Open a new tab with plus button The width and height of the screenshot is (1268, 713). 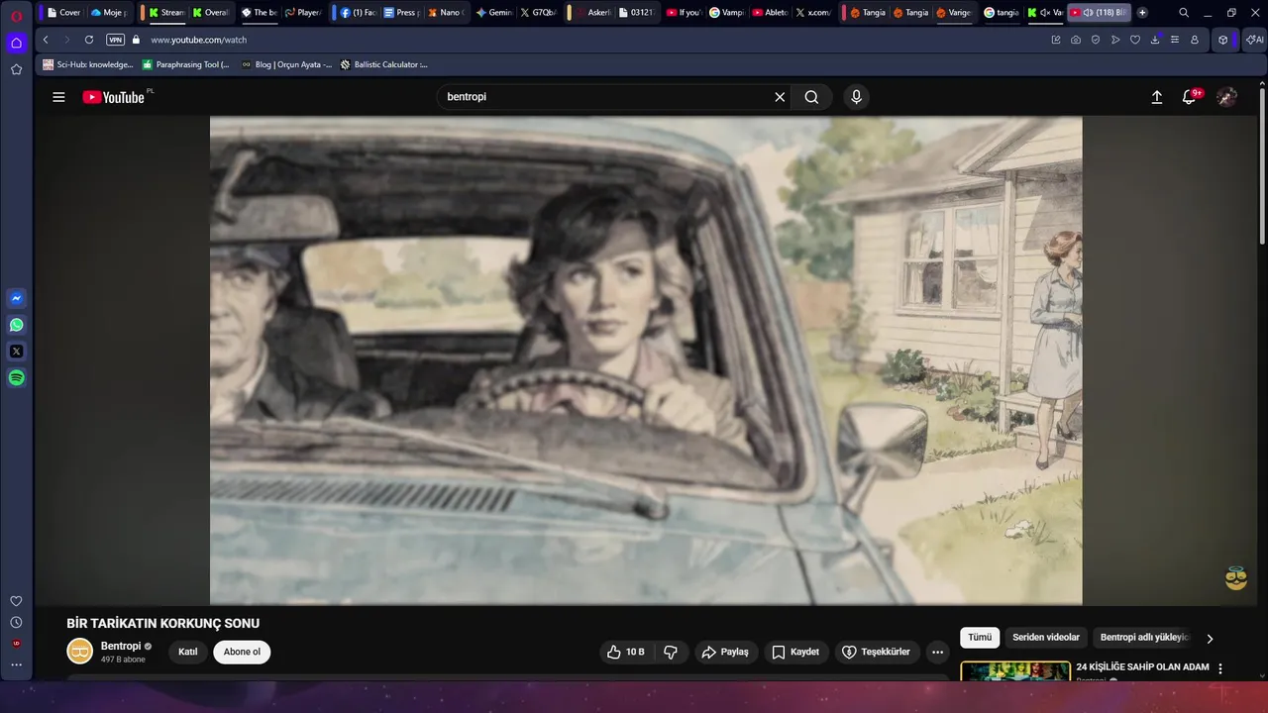click(1142, 13)
